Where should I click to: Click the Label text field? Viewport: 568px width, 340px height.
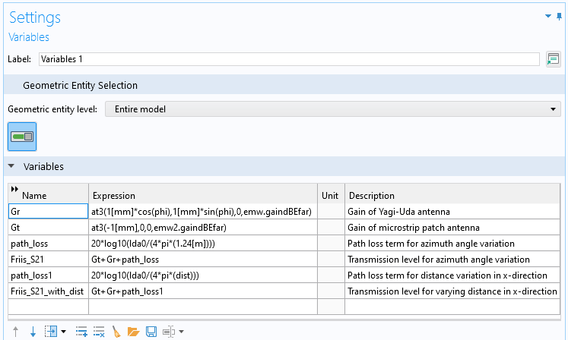tap(287, 58)
